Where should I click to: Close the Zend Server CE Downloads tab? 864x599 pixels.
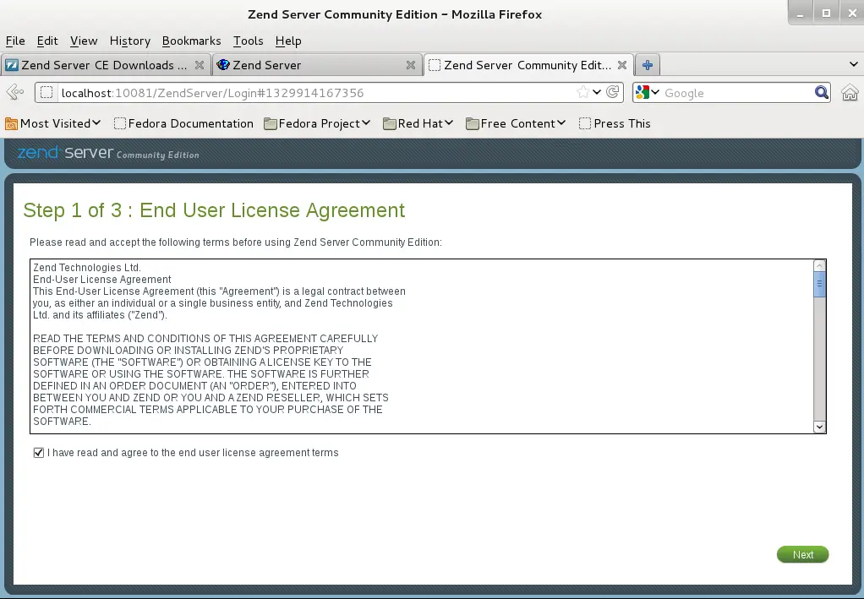click(x=200, y=65)
